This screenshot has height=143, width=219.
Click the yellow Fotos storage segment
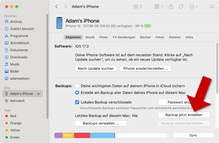[x=68, y=135]
